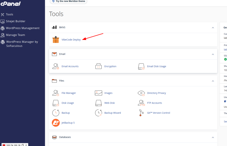Click the cPanel logo
This screenshot has width=227, height=146.
pos(10,4)
